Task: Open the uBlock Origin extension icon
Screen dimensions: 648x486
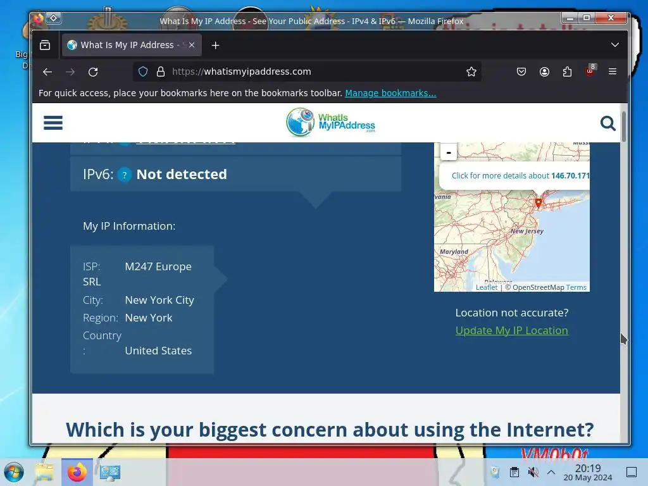Action: coord(590,71)
